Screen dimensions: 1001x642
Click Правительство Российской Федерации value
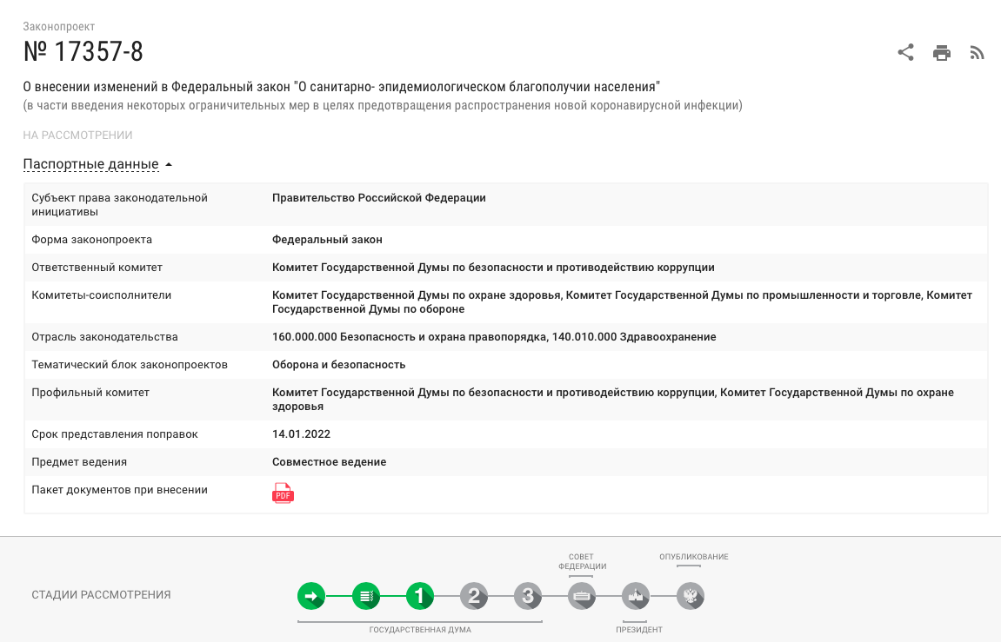coord(378,198)
